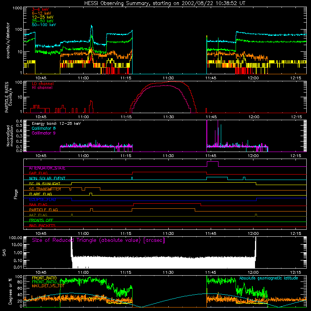Image resolution: width=311 pixels, height=311 pixels.
Task: Click 'Size of Reduced Triangle' panel title
Action: pyautogui.click(x=98, y=240)
